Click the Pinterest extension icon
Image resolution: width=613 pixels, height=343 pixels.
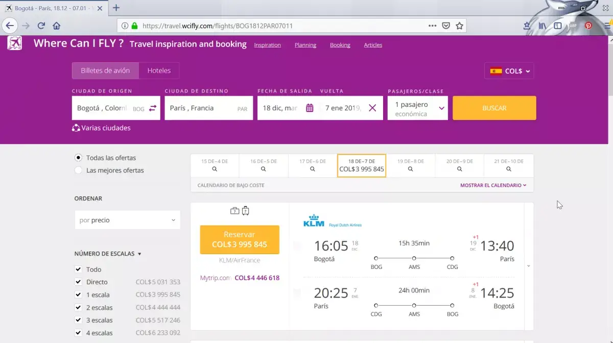(588, 26)
